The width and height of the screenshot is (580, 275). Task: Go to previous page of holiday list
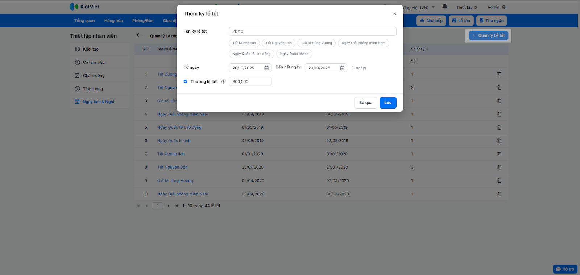click(x=146, y=206)
